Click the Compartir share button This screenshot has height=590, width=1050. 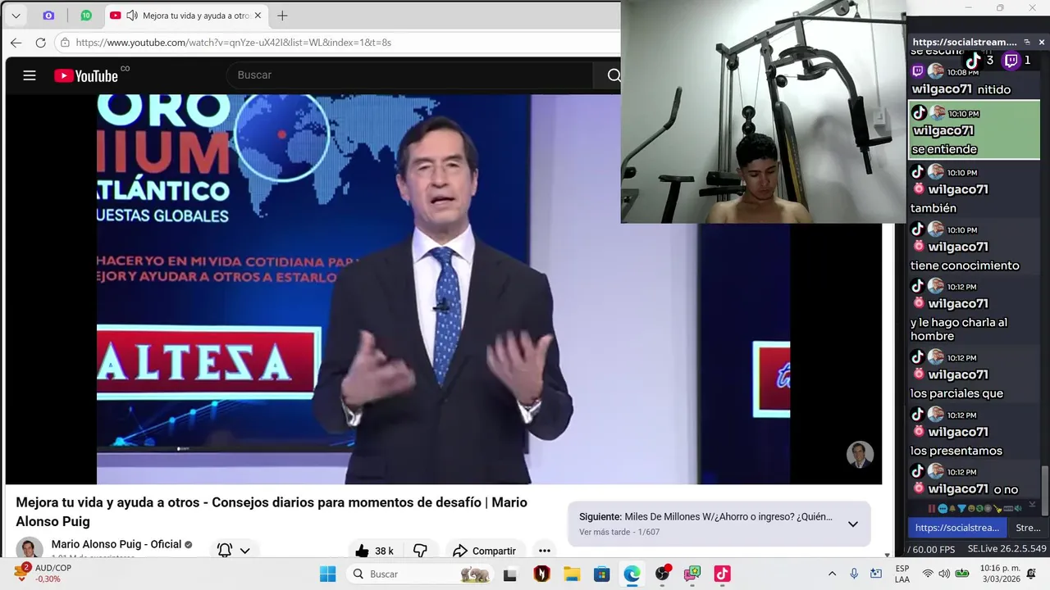pyautogui.click(x=484, y=551)
